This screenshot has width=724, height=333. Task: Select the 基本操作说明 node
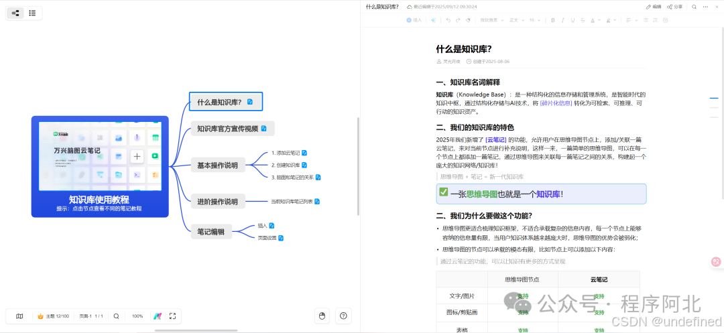click(218, 165)
